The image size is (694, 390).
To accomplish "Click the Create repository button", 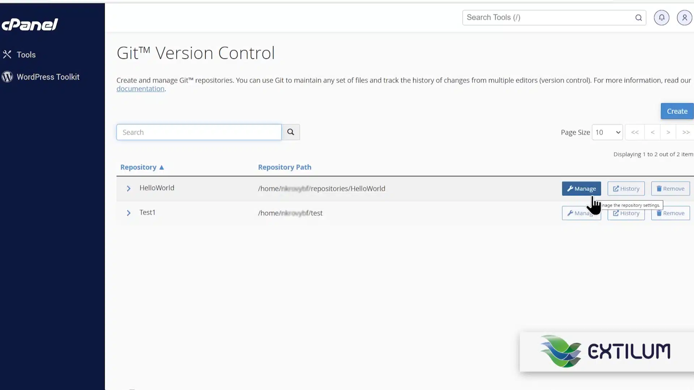I will tap(677, 111).
